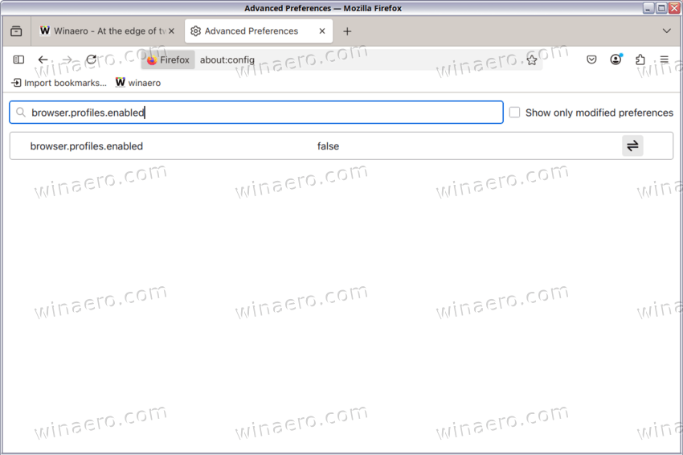The width and height of the screenshot is (683, 455).
Task: Click the Firefox identity badge in address bar
Action: click(168, 59)
